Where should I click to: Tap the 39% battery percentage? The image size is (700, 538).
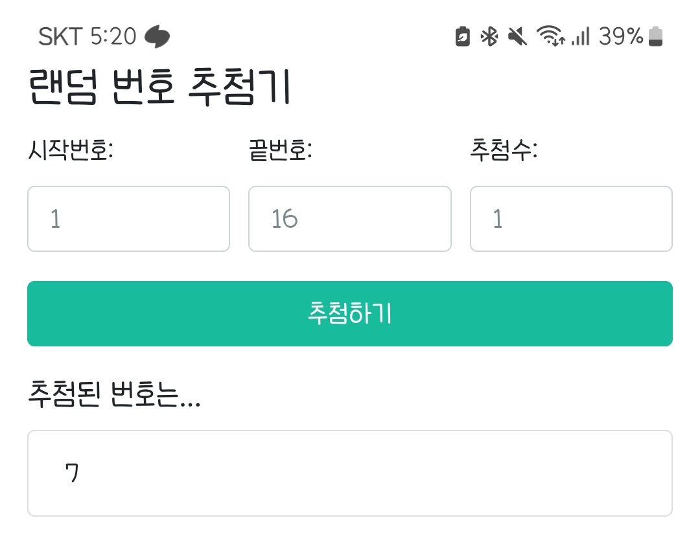pos(620,37)
